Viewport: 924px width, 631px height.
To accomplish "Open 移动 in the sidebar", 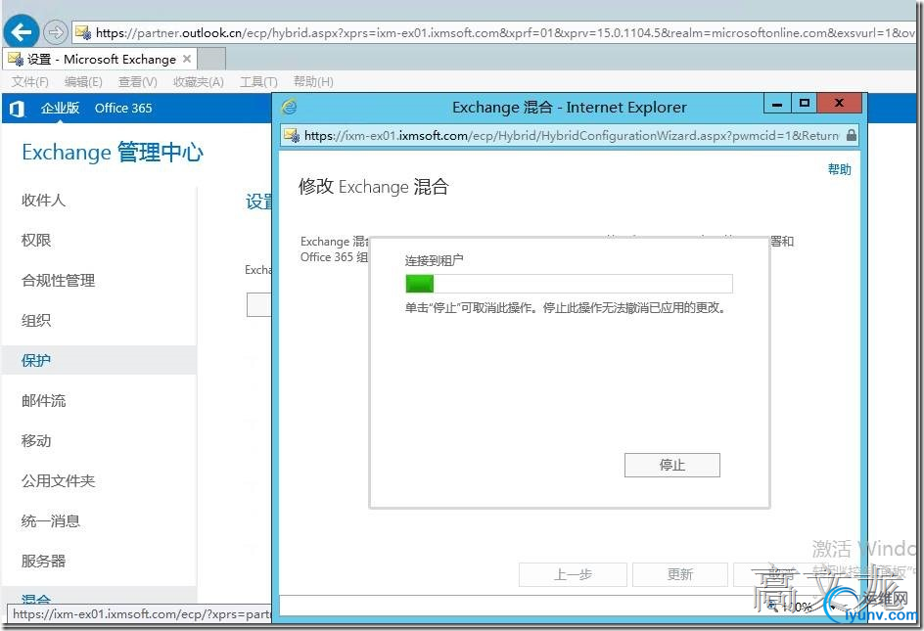I will click(36, 440).
